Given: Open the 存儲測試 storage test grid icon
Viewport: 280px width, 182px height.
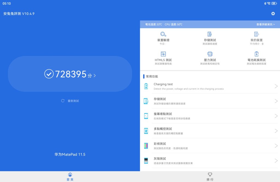Looking at the screenshot, I should [x=210, y=34].
